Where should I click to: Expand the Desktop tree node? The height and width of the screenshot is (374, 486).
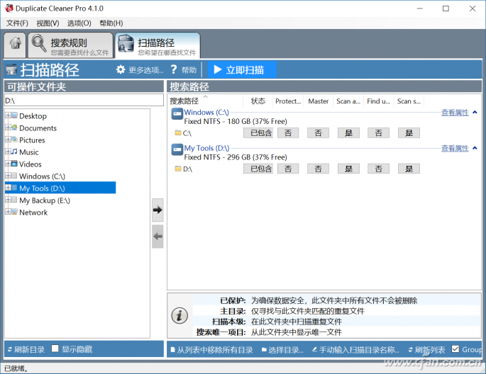click(8, 115)
